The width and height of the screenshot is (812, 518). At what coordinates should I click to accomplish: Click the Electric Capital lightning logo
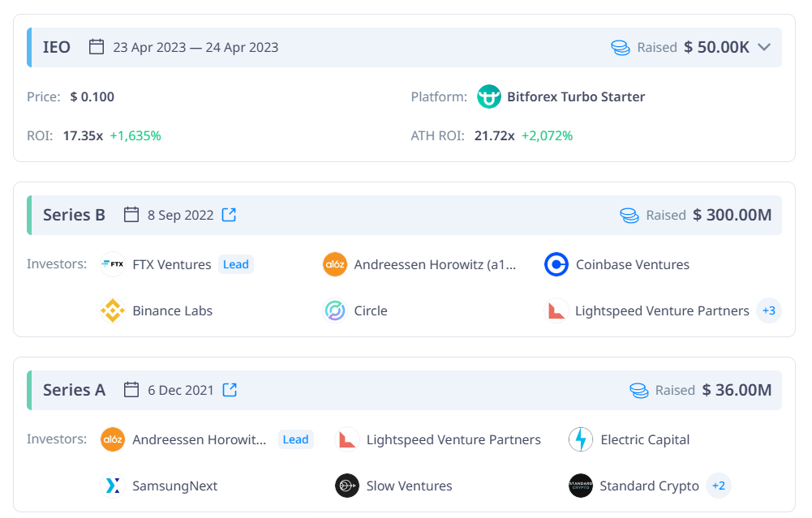[x=581, y=439]
